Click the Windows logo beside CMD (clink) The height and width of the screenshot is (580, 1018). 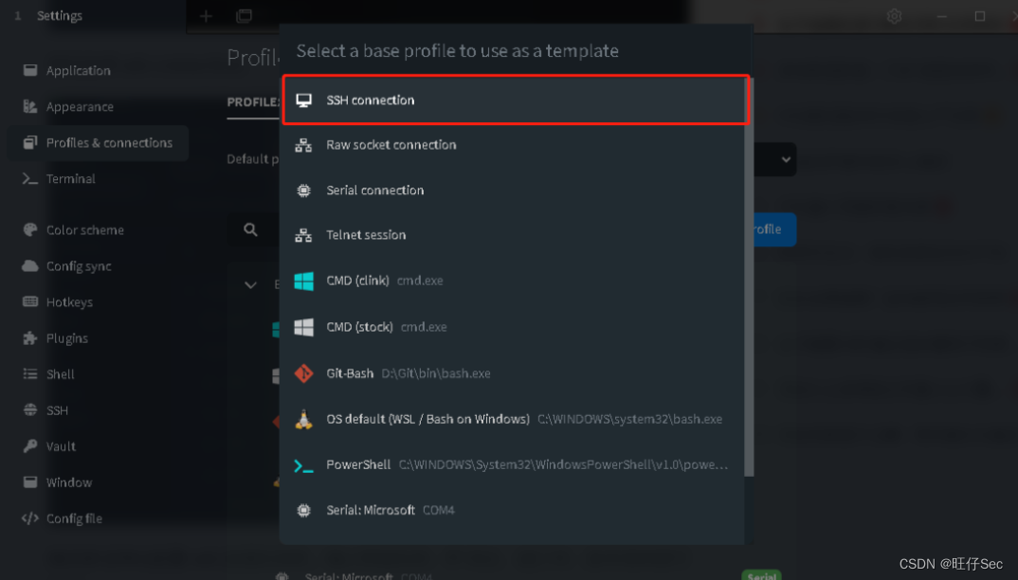[303, 281]
